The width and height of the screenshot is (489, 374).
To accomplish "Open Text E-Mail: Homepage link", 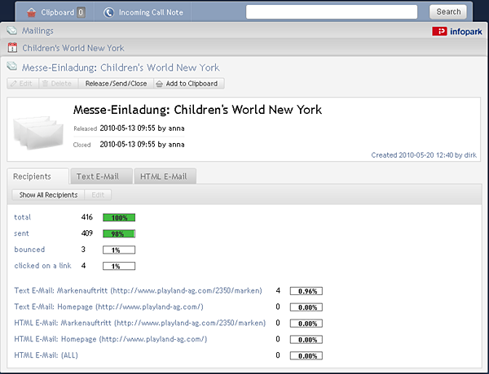I will point(109,307).
